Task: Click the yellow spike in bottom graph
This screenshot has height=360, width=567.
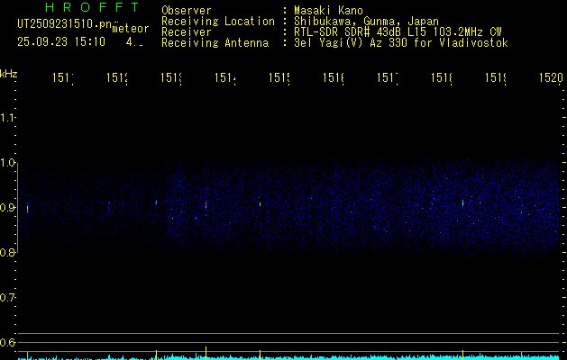Action: [x=206, y=351]
